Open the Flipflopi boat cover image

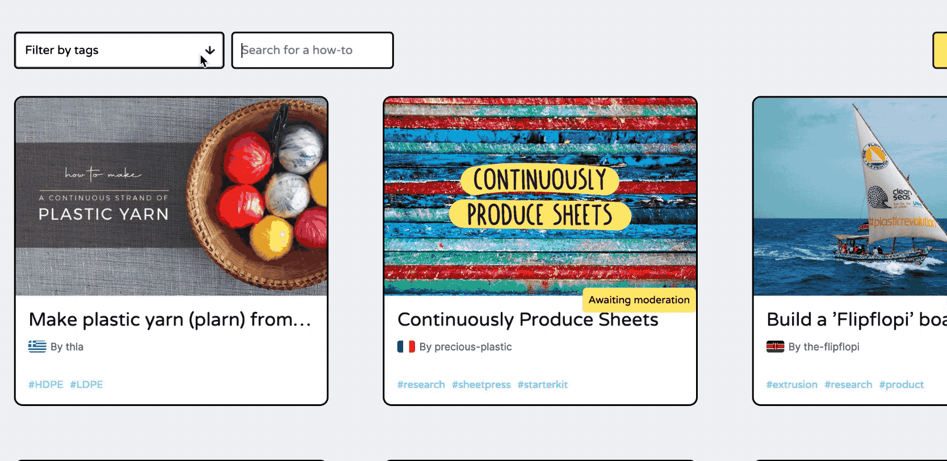pyautogui.click(x=850, y=196)
